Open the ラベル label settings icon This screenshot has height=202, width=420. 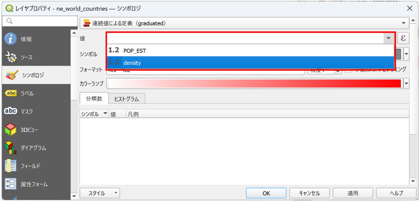point(10,93)
